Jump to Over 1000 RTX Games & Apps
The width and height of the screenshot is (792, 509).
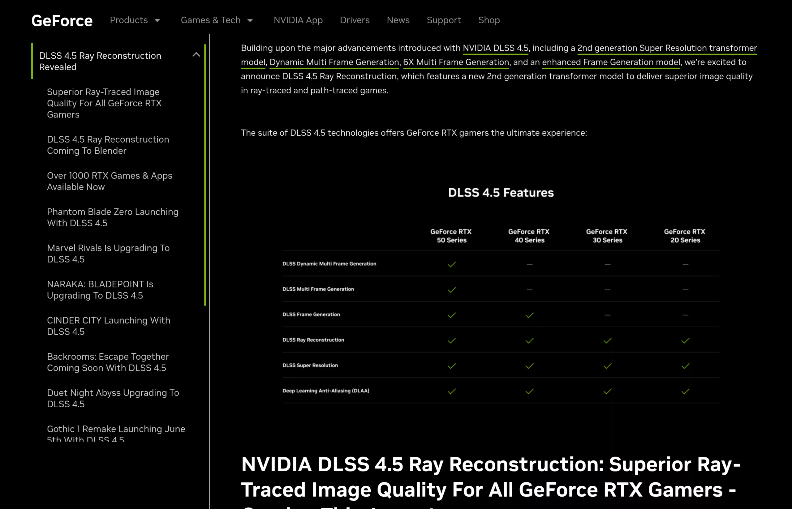pyautogui.click(x=110, y=181)
